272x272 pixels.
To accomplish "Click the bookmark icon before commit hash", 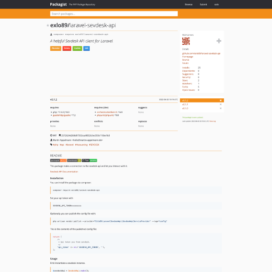I will (60, 135).
